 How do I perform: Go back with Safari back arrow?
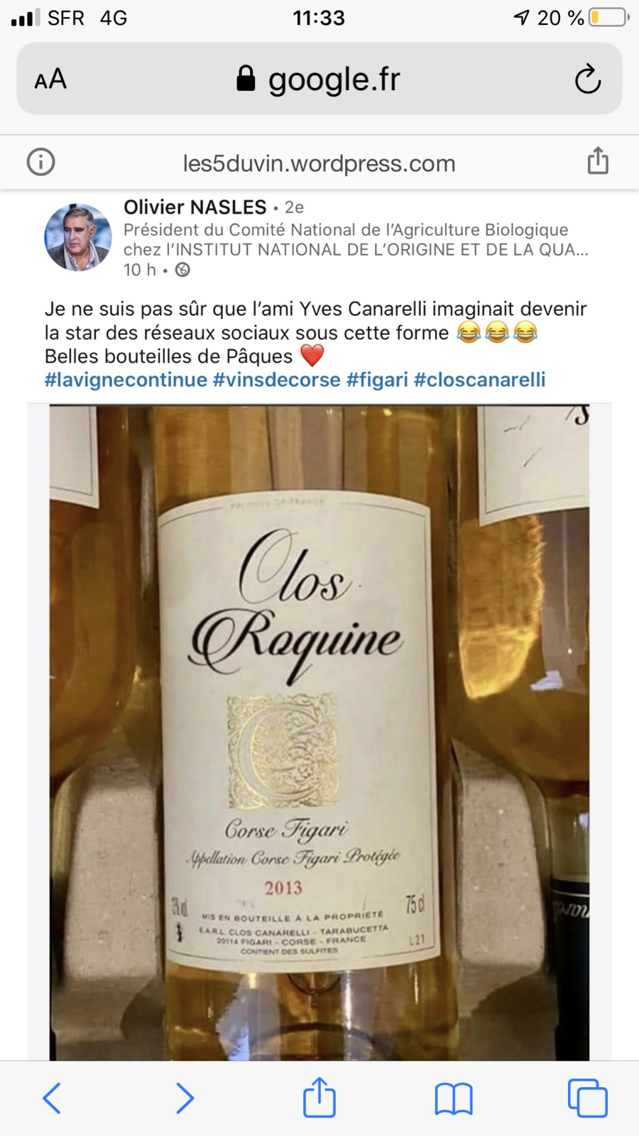pyautogui.click(x=52, y=1098)
